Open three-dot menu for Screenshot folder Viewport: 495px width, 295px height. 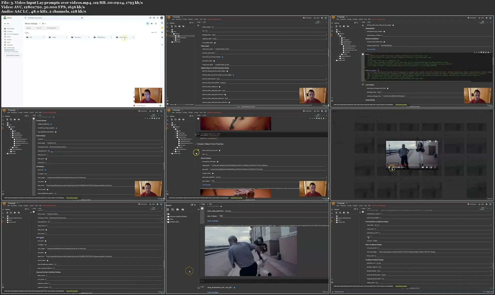(89, 37)
